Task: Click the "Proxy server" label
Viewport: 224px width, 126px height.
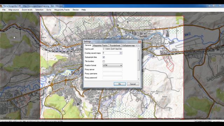Action: 90,70
